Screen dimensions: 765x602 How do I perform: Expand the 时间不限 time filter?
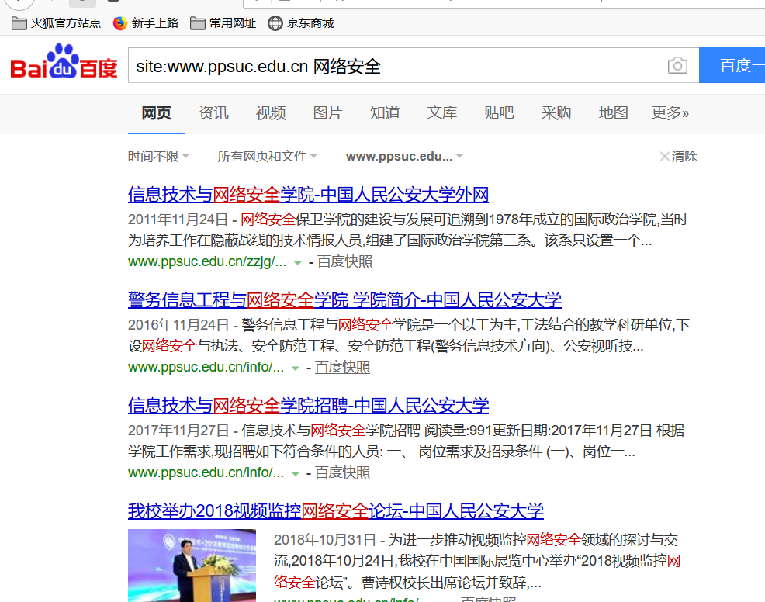(158, 157)
